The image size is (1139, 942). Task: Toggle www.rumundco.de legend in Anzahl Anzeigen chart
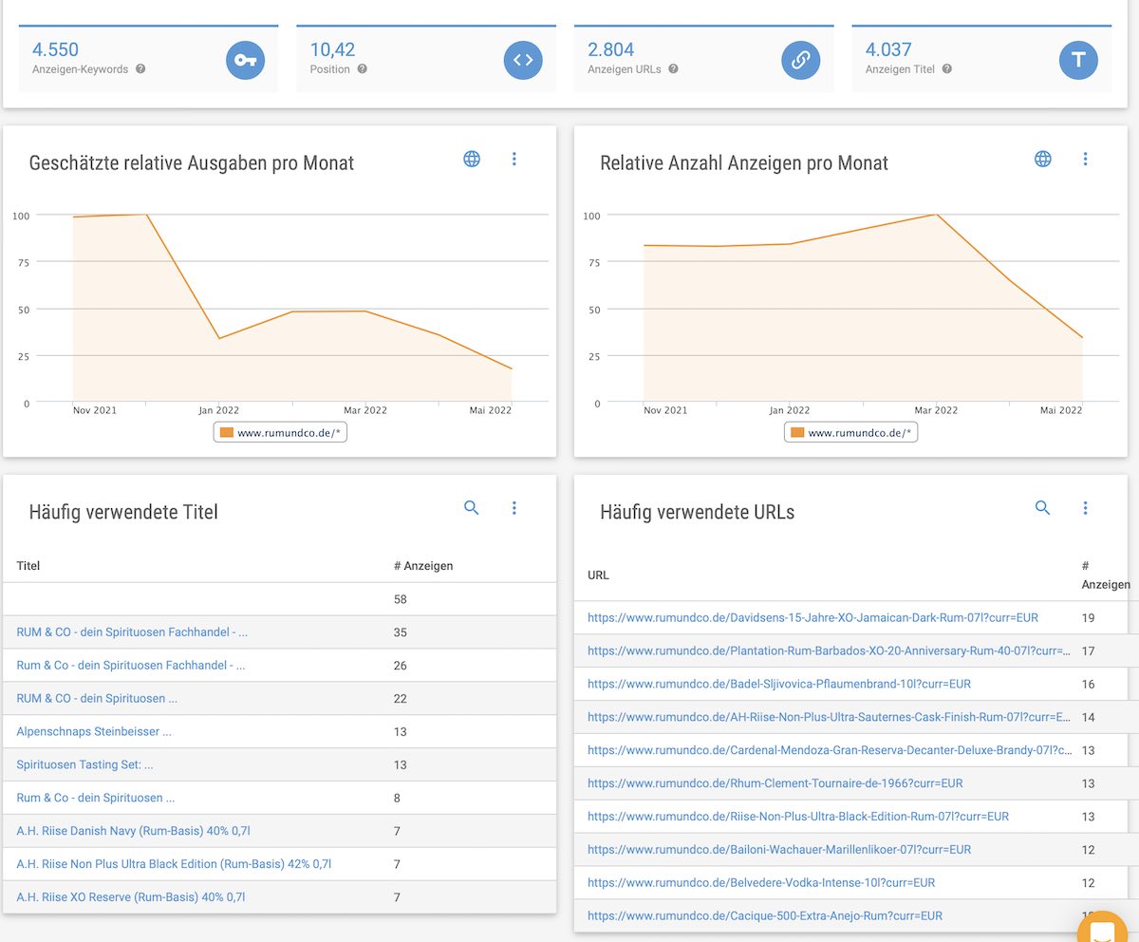click(850, 433)
